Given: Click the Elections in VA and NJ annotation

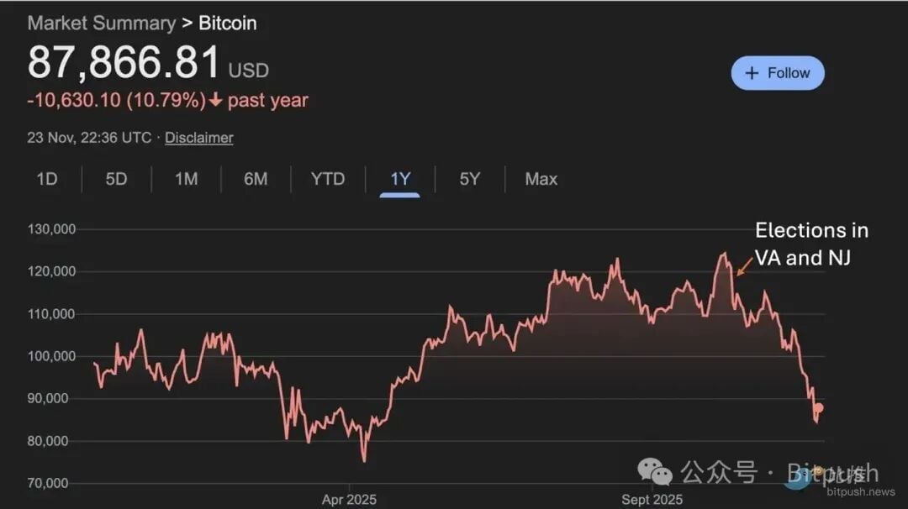Looking at the screenshot, I should coord(811,244).
